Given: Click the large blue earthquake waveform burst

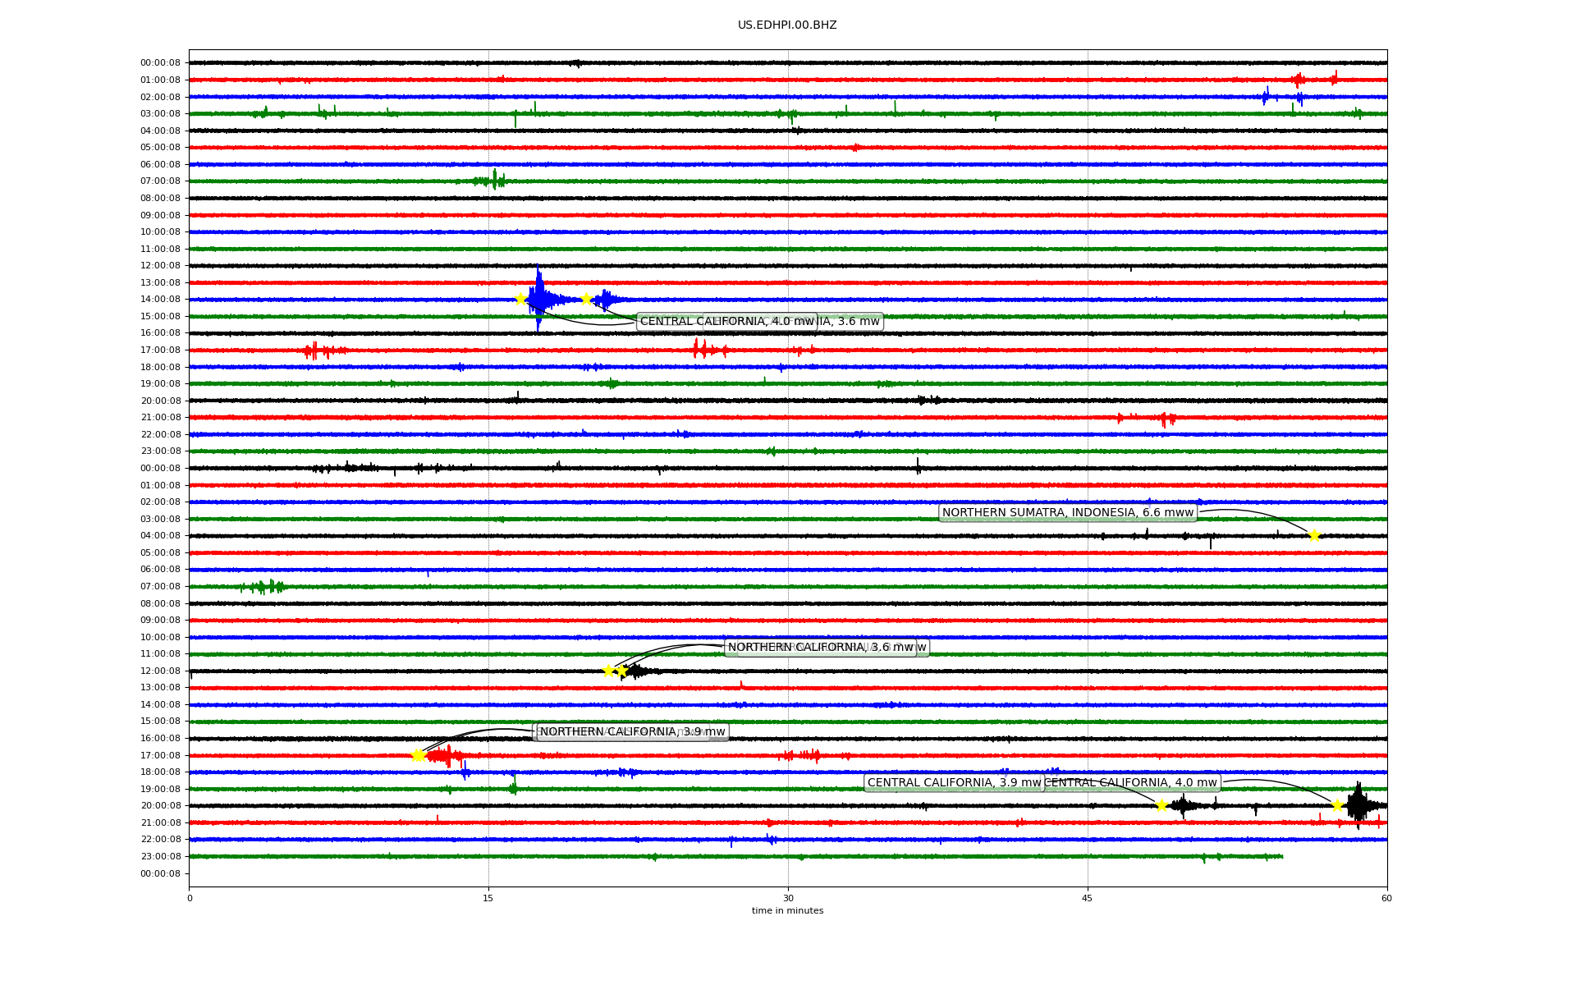Looking at the screenshot, I should (x=539, y=299).
